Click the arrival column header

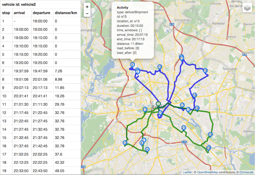tap(19, 13)
